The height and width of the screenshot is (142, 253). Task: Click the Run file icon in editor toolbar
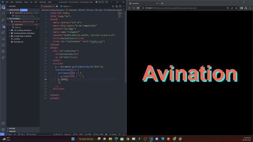click(113, 6)
